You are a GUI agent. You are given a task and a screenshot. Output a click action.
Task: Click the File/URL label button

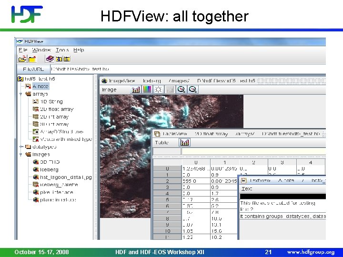point(33,69)
